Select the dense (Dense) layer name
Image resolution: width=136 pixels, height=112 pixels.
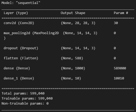[x=17, y=68]
